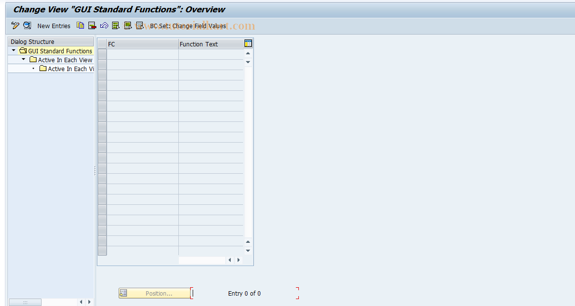This screenshot has width=575, height=306.
Task: Collapse GUI Standard Functions tree node
Action: [x=13, y=50]
